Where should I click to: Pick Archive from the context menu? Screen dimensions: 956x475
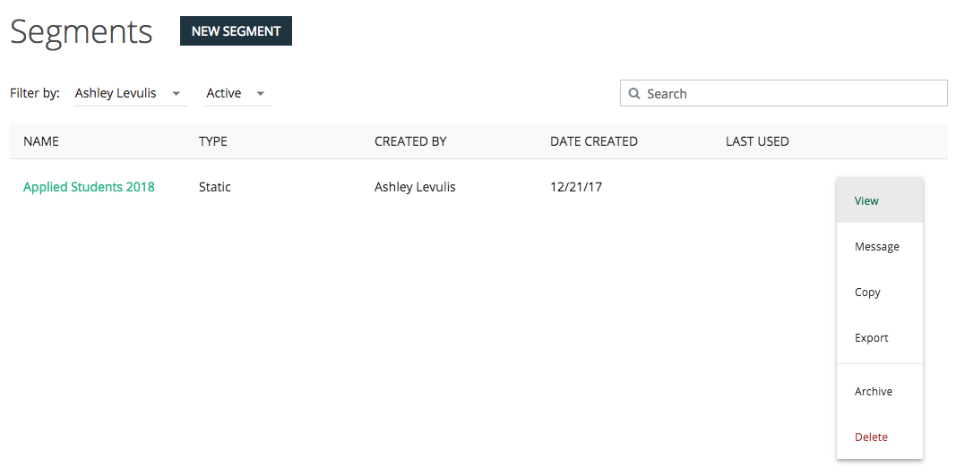pos(879,391)
